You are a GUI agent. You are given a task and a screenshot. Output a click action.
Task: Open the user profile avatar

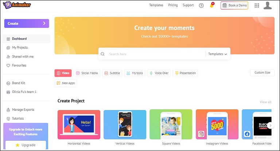tap(268, 5)
